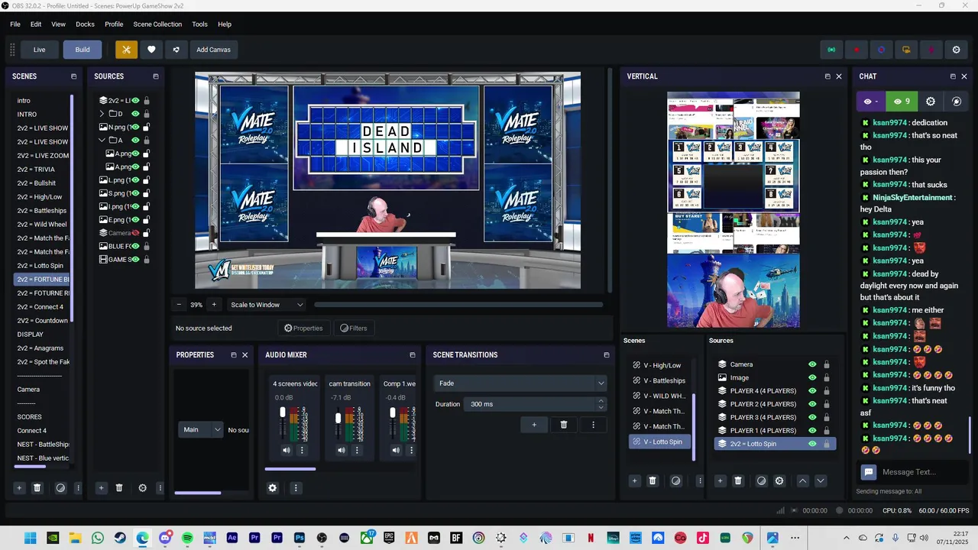The width and height of the screenshot is (978, 550).
Task: Open options for 4 screens video audio track
Action: coord(302,450)
